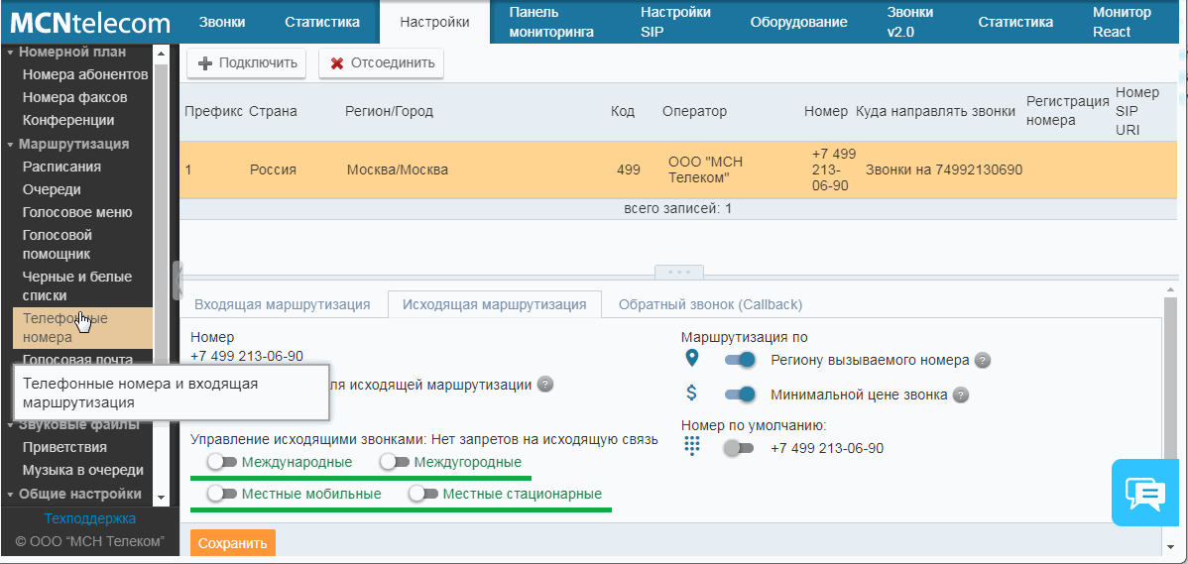Viewport: 1188px width, 564px height.
Task: Click the dollar sign price icon
Action: (x=692, y=394)
